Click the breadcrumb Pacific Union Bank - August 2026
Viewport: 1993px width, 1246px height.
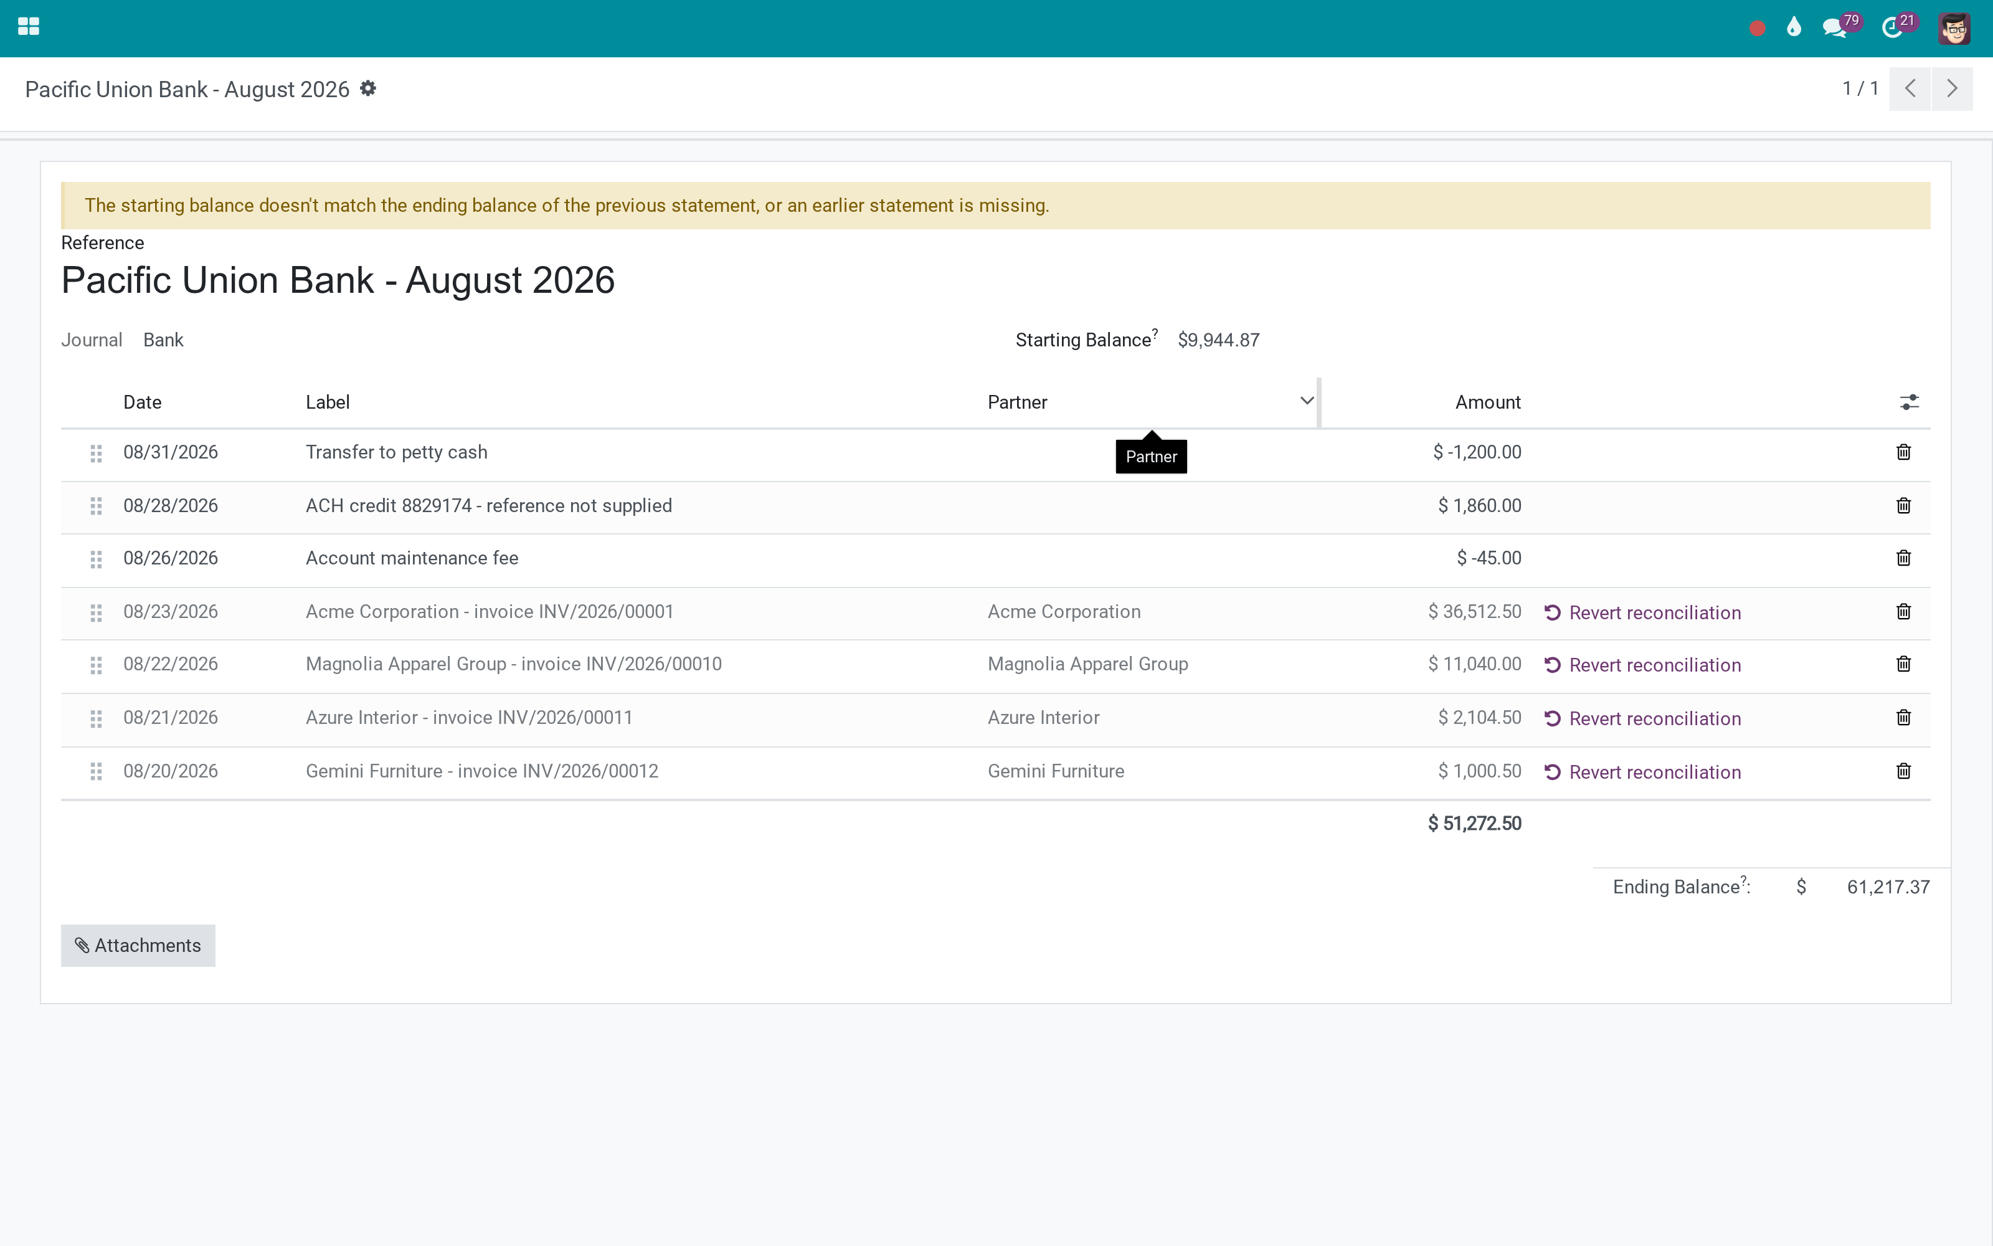tap(187, 89)
